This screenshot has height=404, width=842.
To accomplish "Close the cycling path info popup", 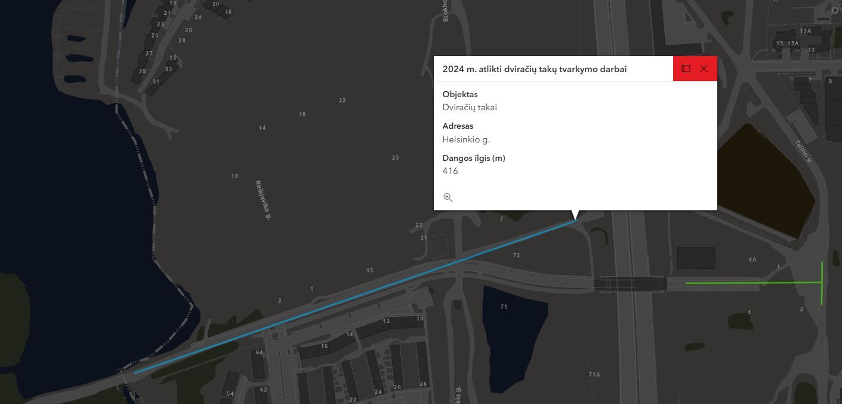I will tap(704, 69).
